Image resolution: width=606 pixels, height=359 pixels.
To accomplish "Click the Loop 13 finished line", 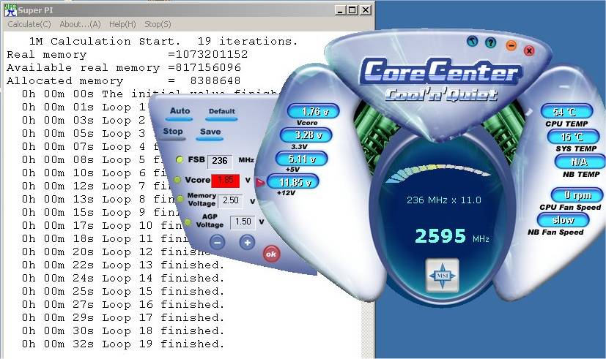I will [x=123, y=265].
